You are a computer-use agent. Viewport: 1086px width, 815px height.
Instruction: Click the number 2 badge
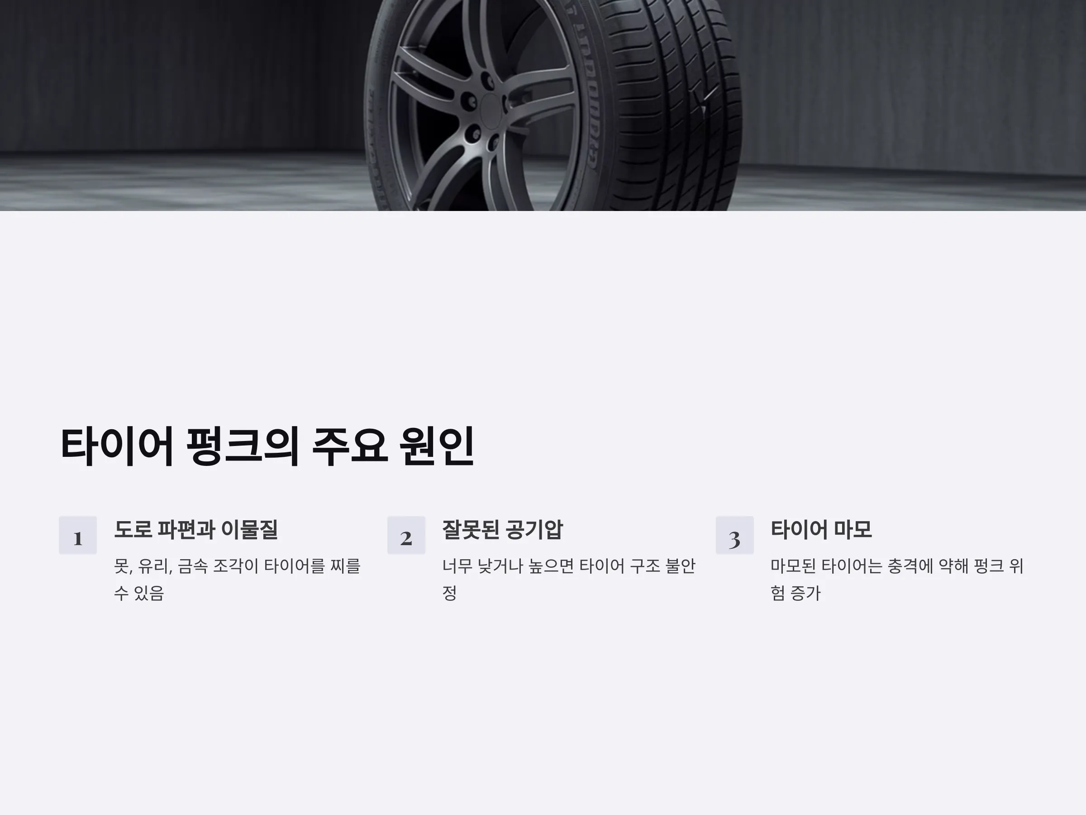[x=406, y=535]
